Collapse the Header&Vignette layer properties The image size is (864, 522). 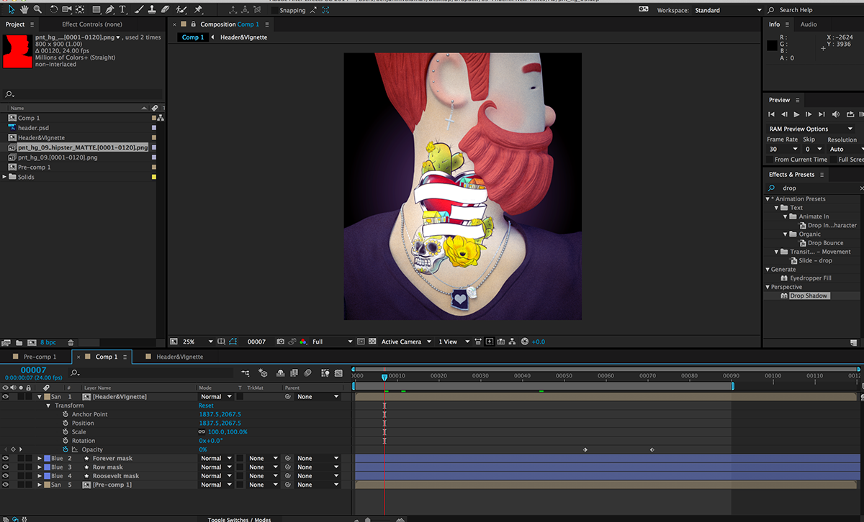click(x=39, y=397)
